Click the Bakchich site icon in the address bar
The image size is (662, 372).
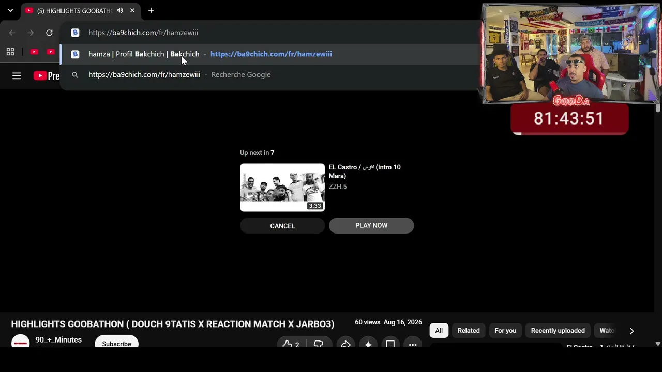(75, 33)
